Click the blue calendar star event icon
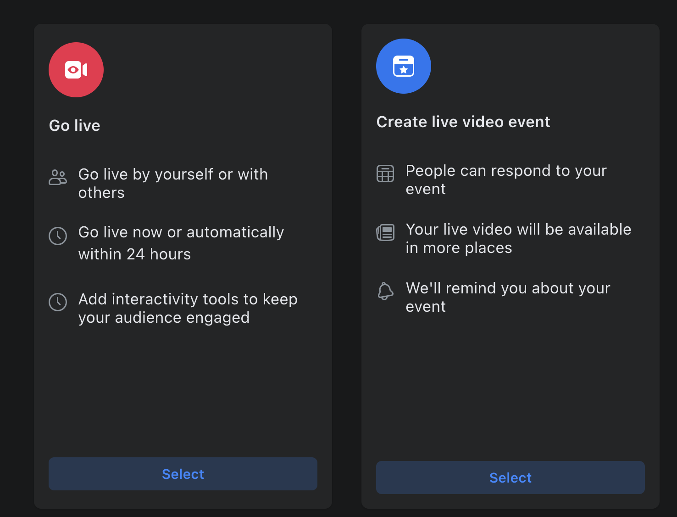Image resolution: width=677 pixels, height=517 pixels. [403, 66]
